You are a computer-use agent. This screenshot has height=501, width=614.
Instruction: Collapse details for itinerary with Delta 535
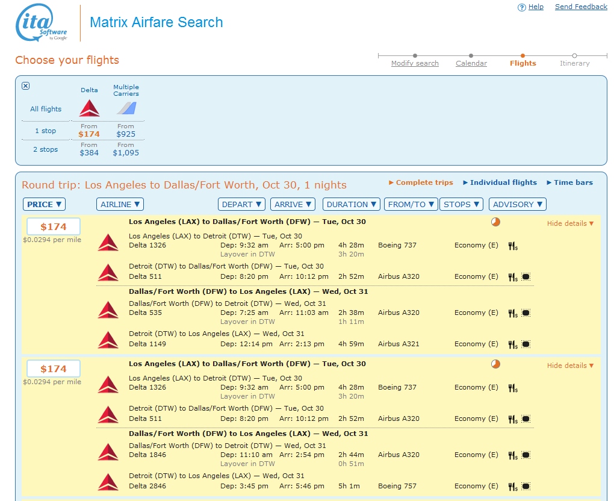click(x=569, y=223)
